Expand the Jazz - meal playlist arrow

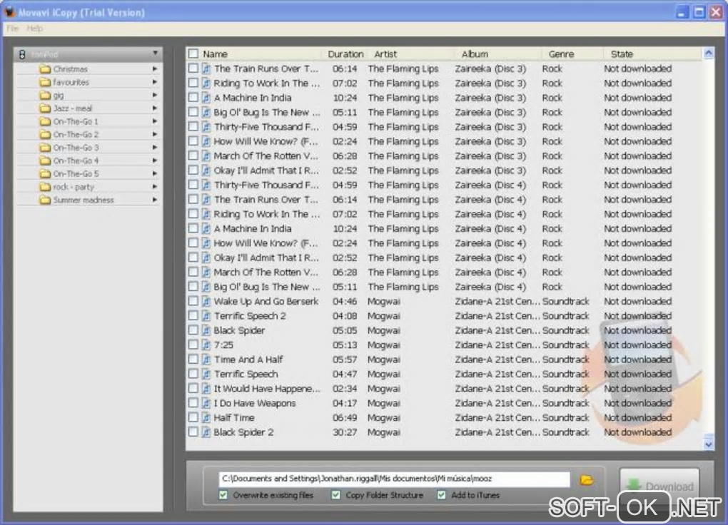pyautogui.click(x=155, y=108)
